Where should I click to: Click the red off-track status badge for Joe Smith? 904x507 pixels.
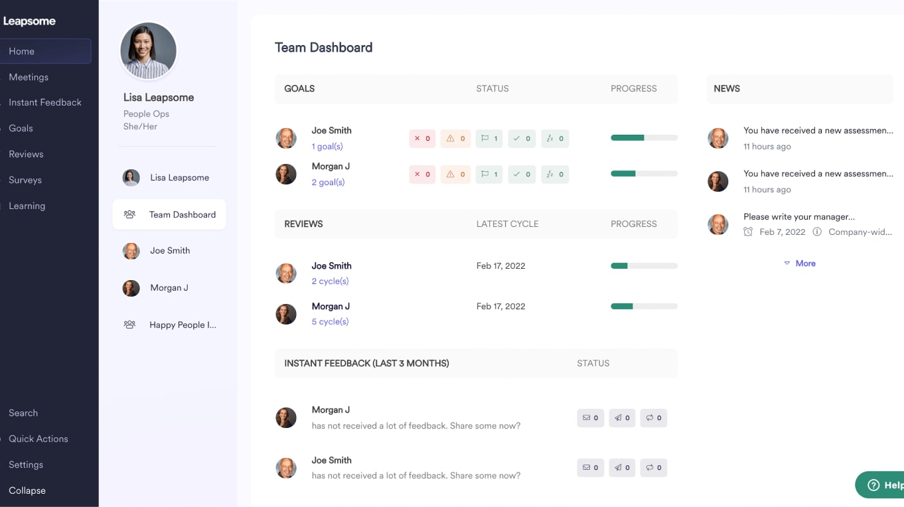point(422,139)
